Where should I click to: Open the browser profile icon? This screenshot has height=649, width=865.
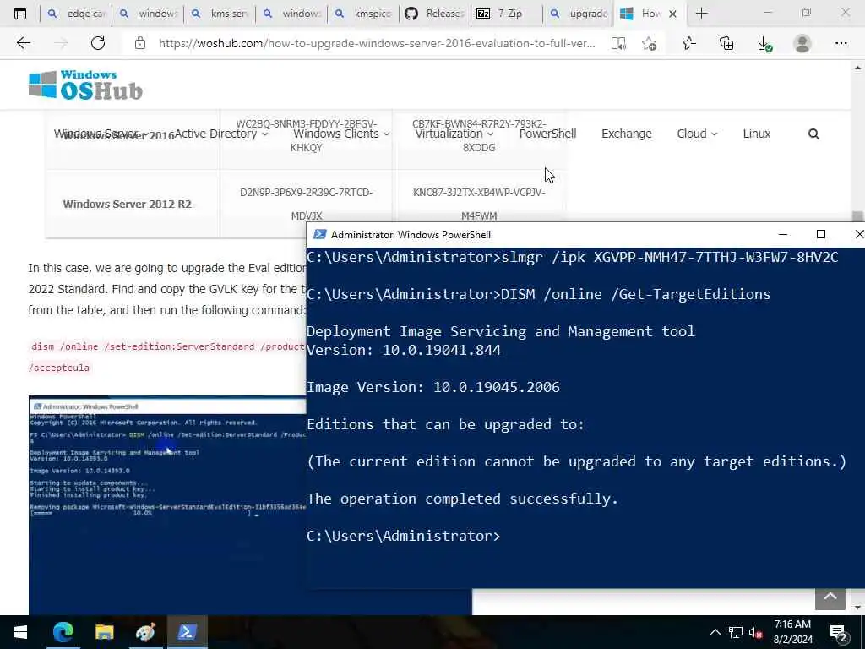pyautogui.click(x=802, y=43)
